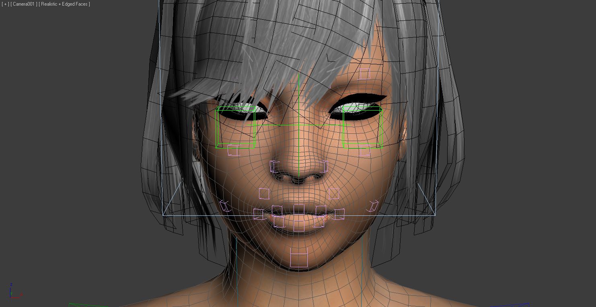Pick pink control below right-side green eye box

(364, 150)
